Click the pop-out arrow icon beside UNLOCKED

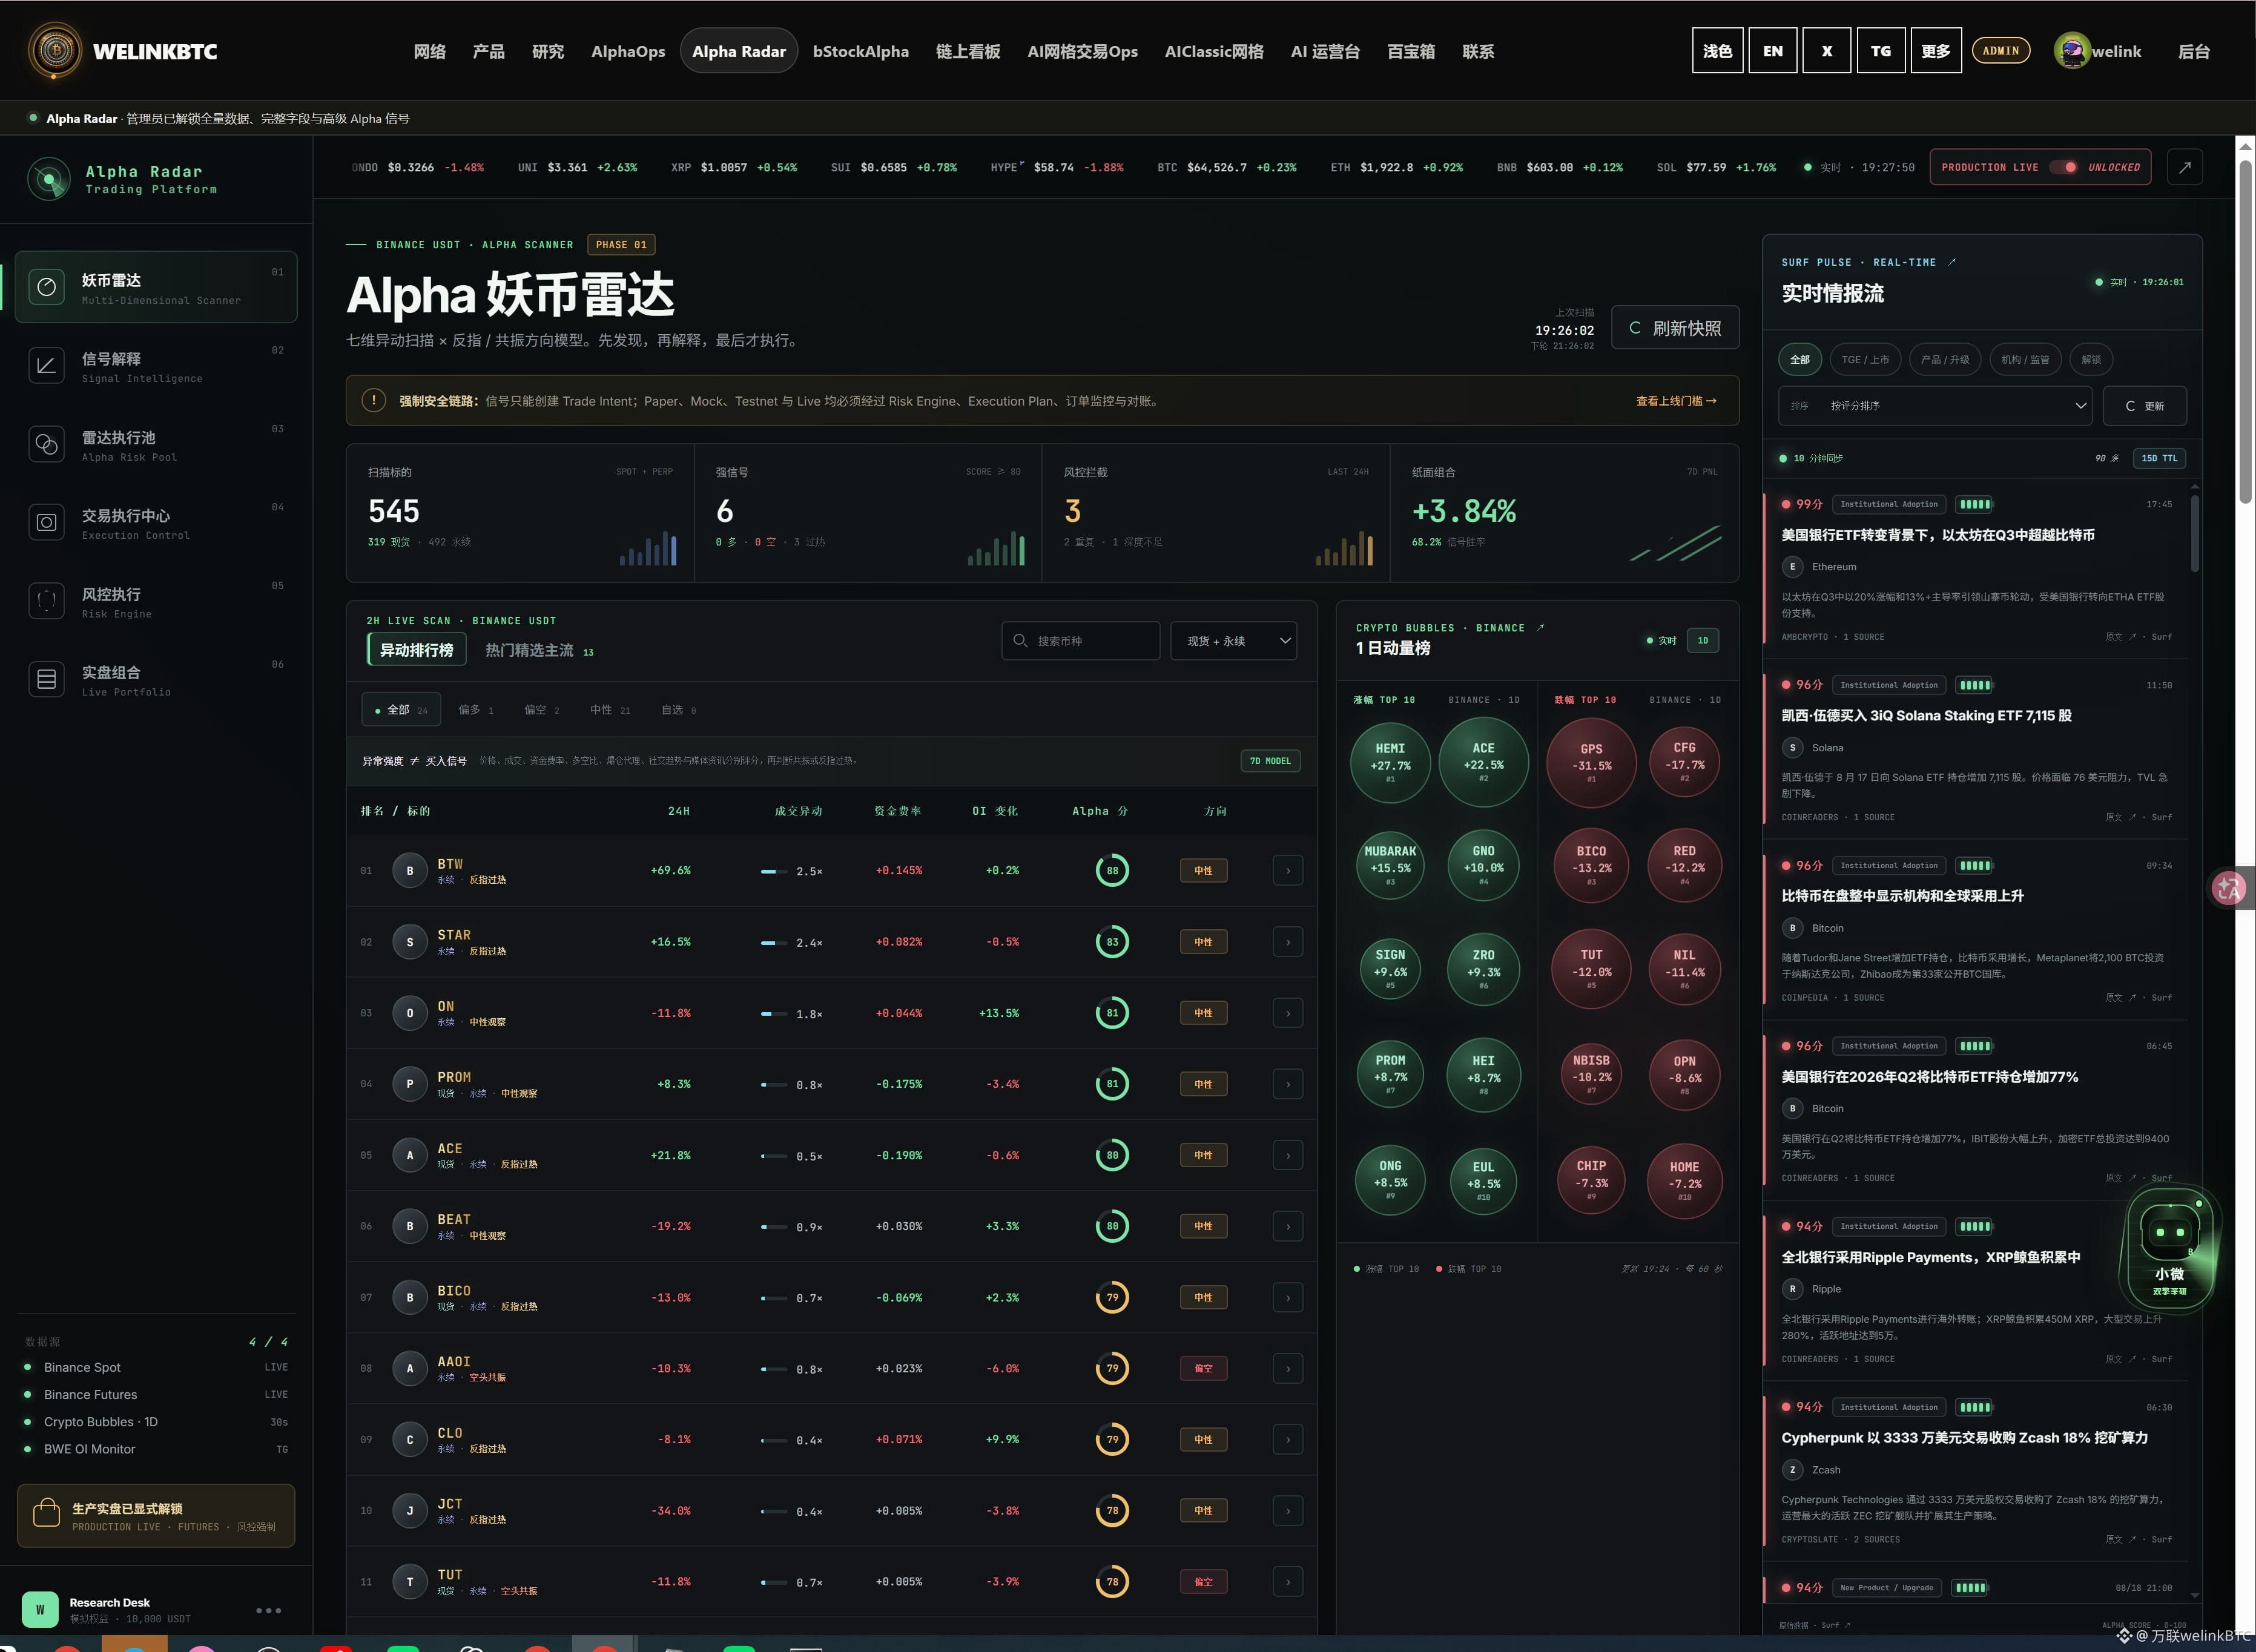point(2185,167)
